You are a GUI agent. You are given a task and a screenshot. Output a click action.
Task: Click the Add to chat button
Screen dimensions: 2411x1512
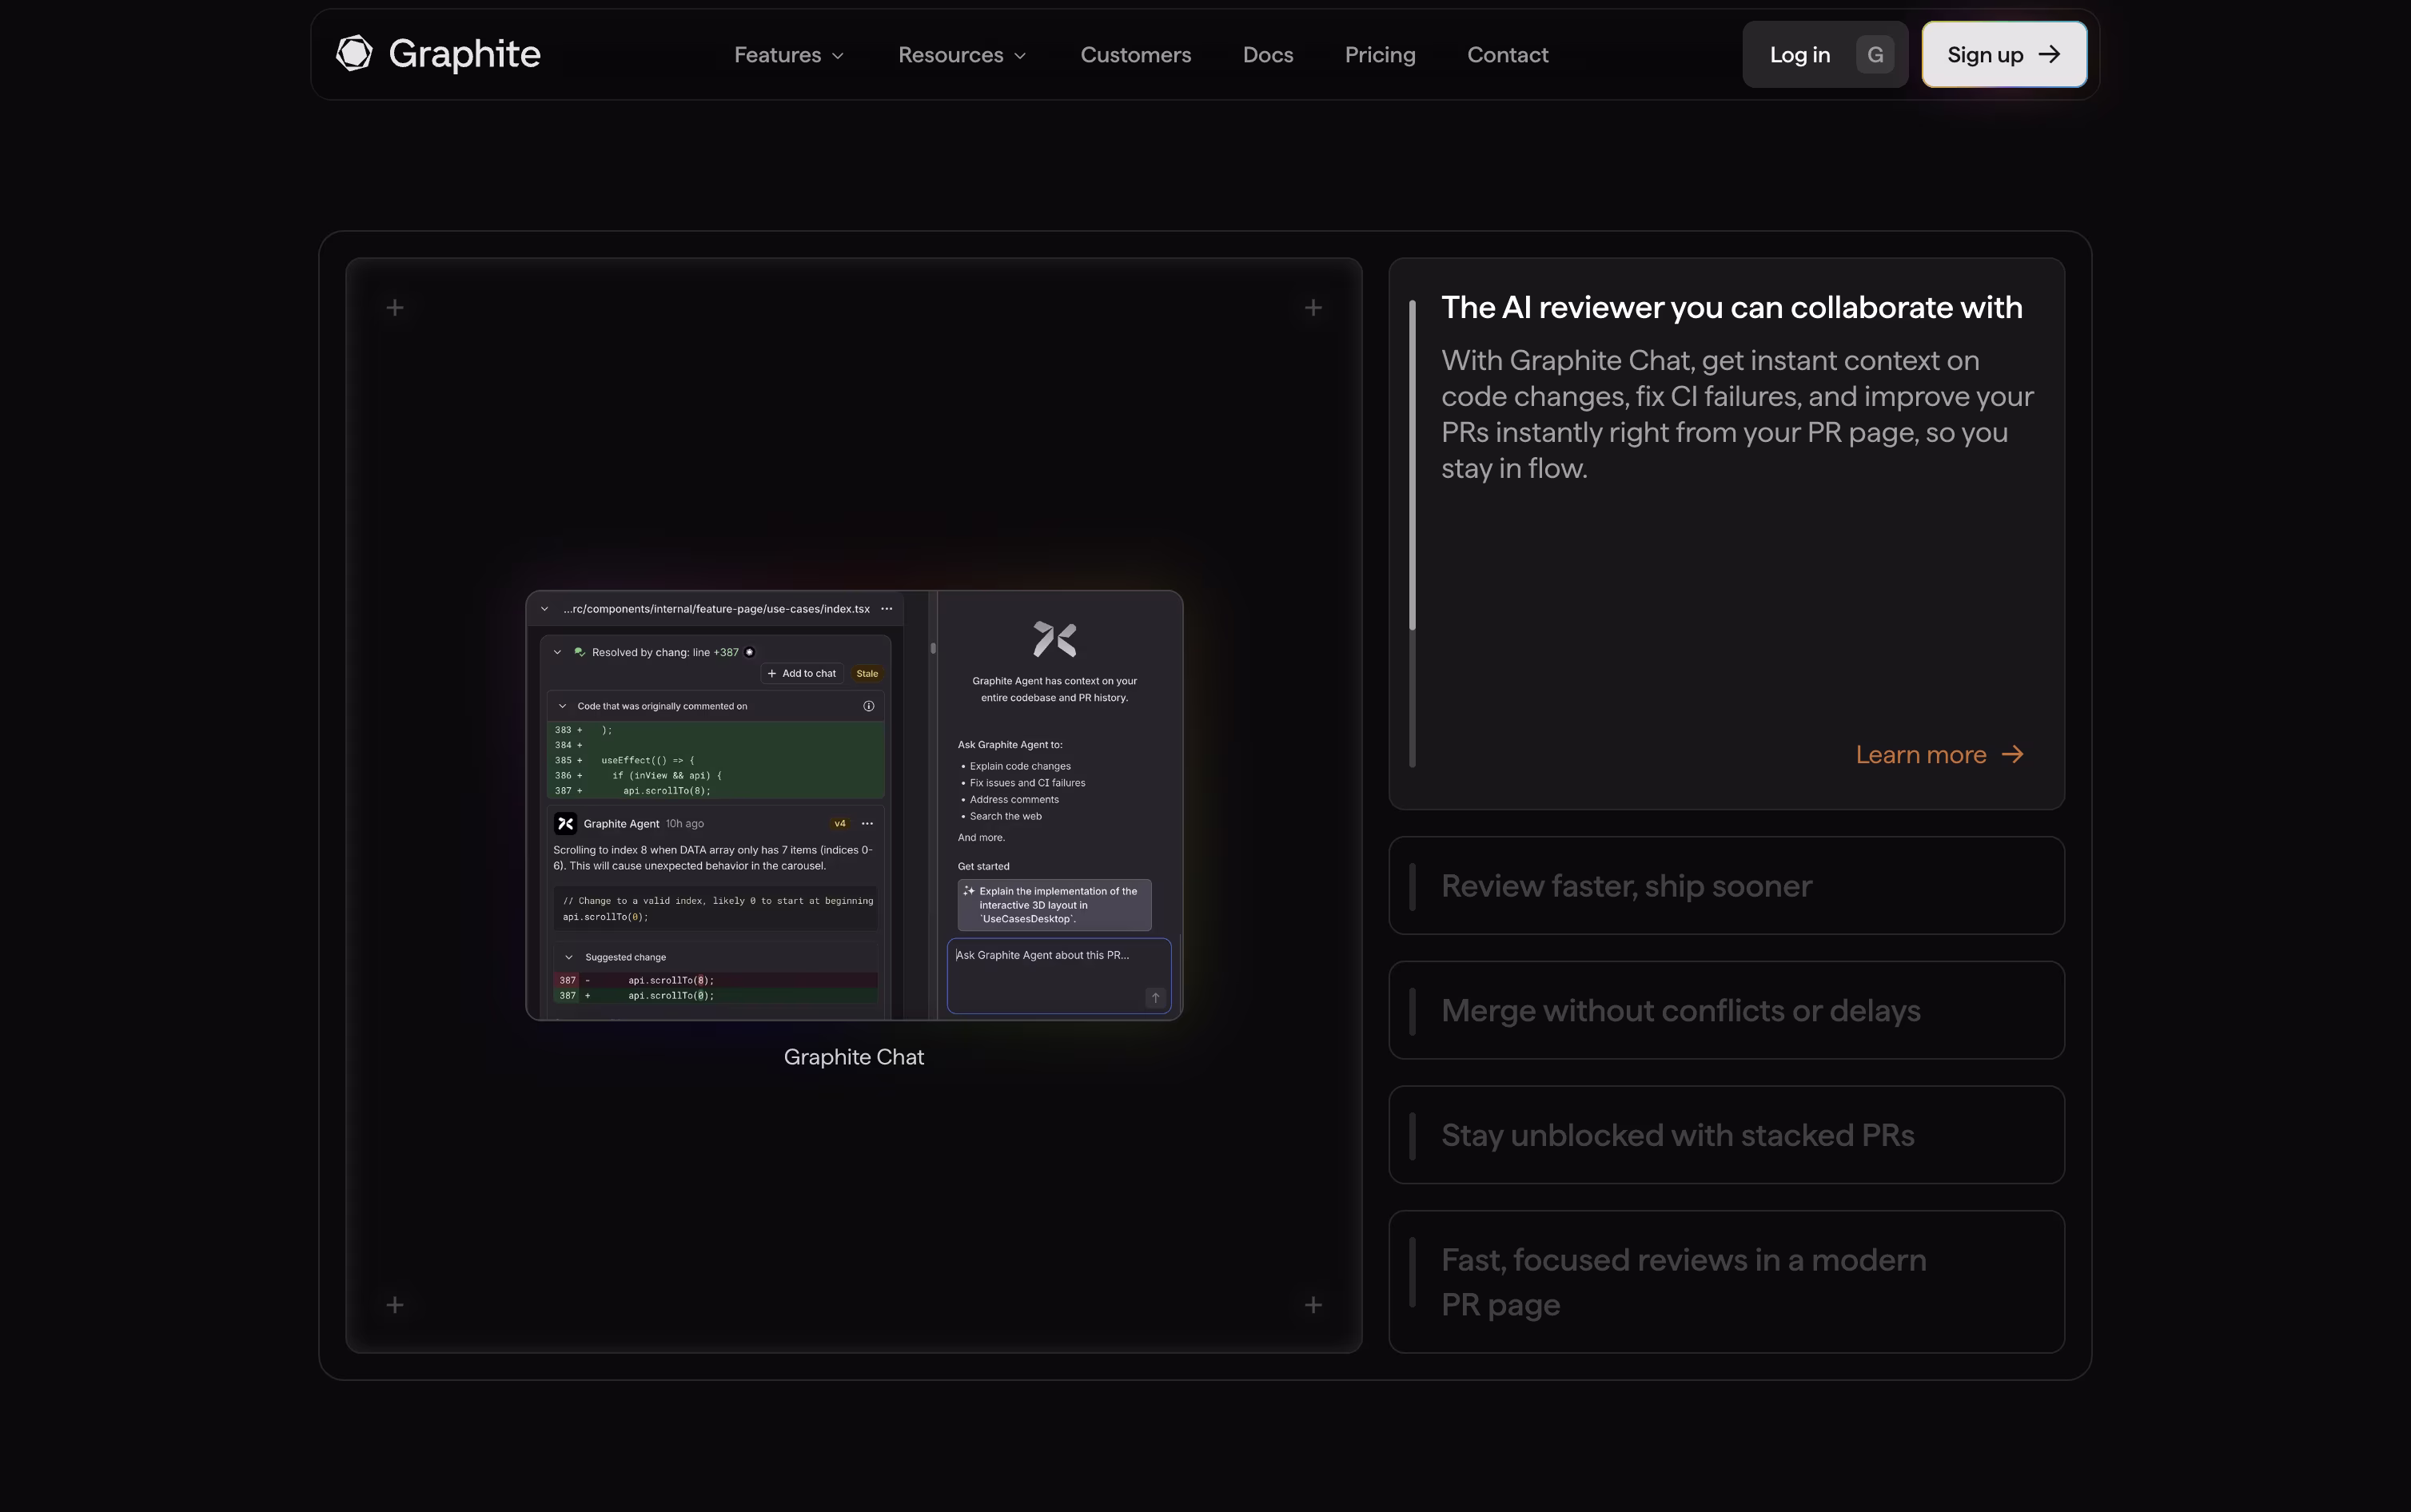click(802, 674)
